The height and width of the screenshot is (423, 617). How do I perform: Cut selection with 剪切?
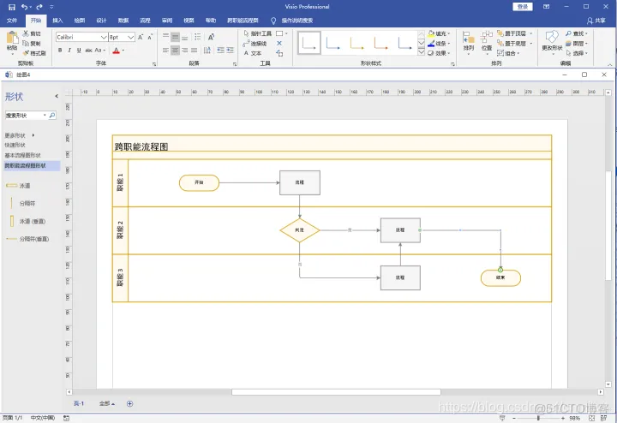pyautogui.click(x=32, y=33)
